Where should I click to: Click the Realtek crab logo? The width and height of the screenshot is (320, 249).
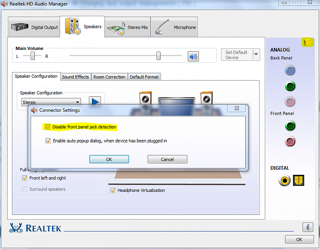[x=15, y=228]
